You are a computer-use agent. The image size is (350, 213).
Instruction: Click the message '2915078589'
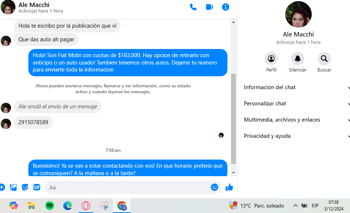coord(33,122)
